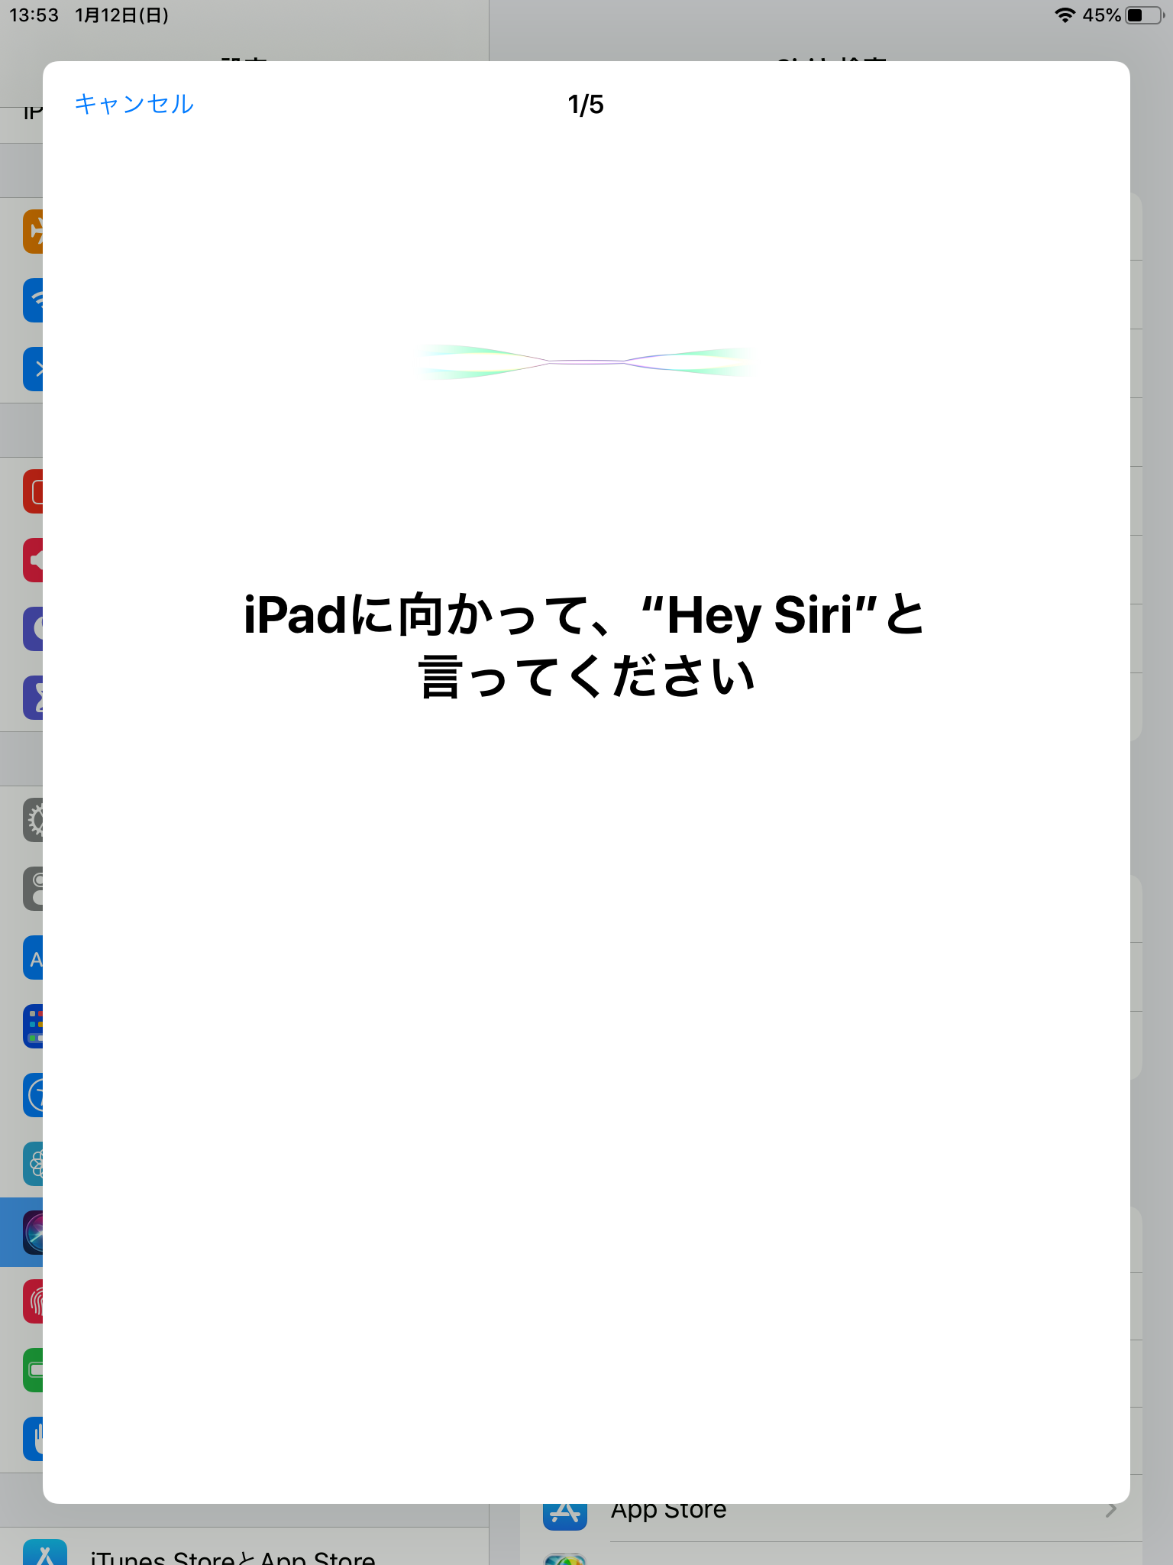Screen dimensions: 1173x1565
Task: Open the green Battery sidebar icon
Action: point(33,1370)
